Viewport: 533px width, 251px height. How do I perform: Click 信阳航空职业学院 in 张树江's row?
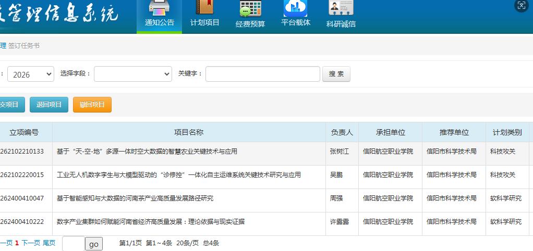pyautogui.click(x=388, y=152)
